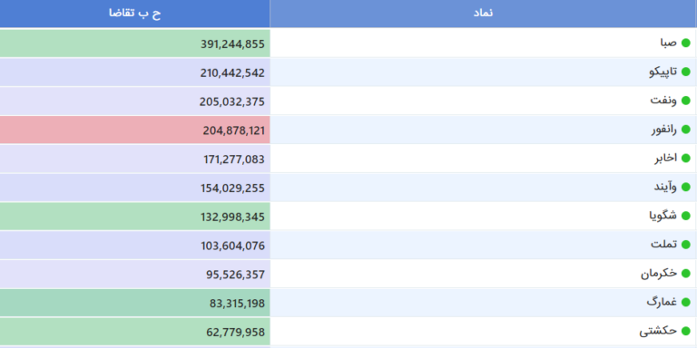
Task: Open the حکشتی symbol link
Action: click(x=658, y=331)
